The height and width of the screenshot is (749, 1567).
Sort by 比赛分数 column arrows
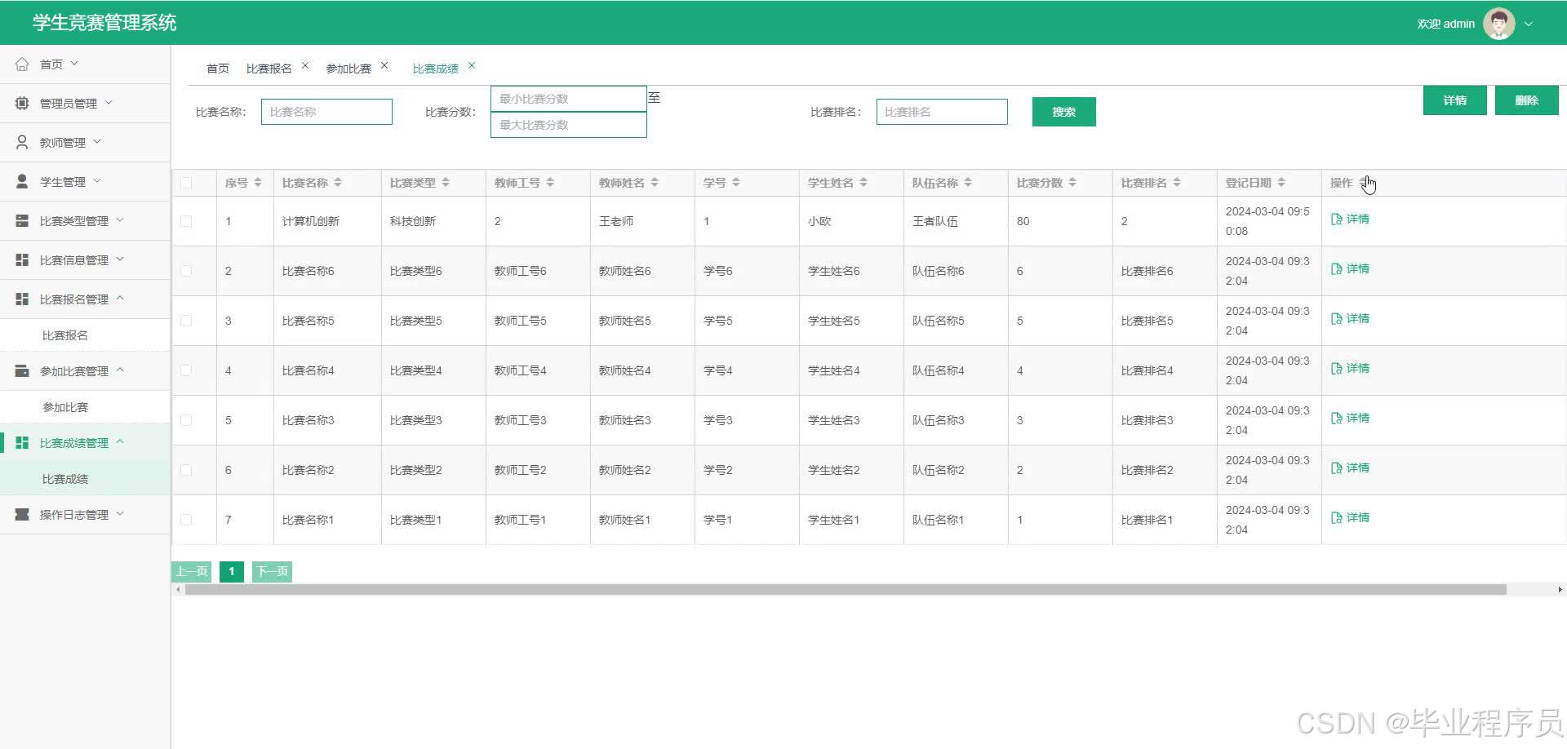[x=1072, y=183]
